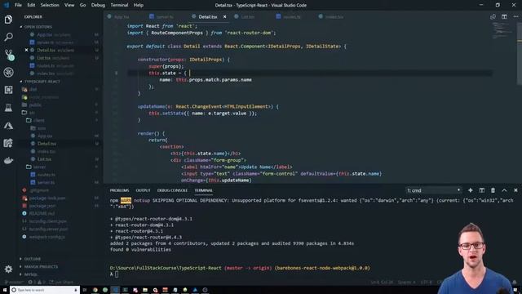Split the editor to the right
The width and height of the screenshot is (522, 294).
click(x=504, y=16)
